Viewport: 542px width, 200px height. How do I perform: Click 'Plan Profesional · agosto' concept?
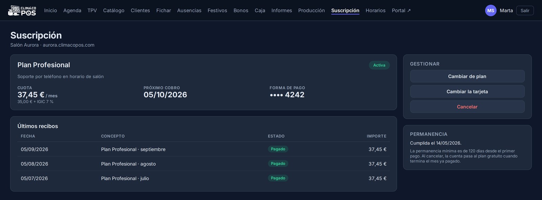(x=128, y=164)
